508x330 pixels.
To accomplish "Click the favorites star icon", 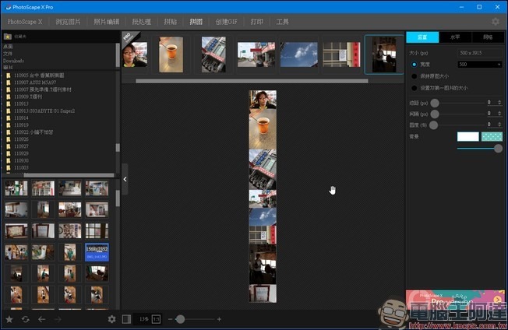I will pyautogui.click(x=9, y=319).
